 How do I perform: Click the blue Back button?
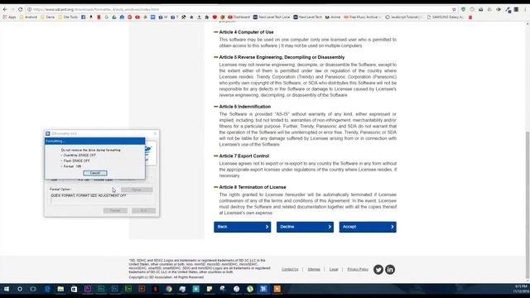pos(243,227)
